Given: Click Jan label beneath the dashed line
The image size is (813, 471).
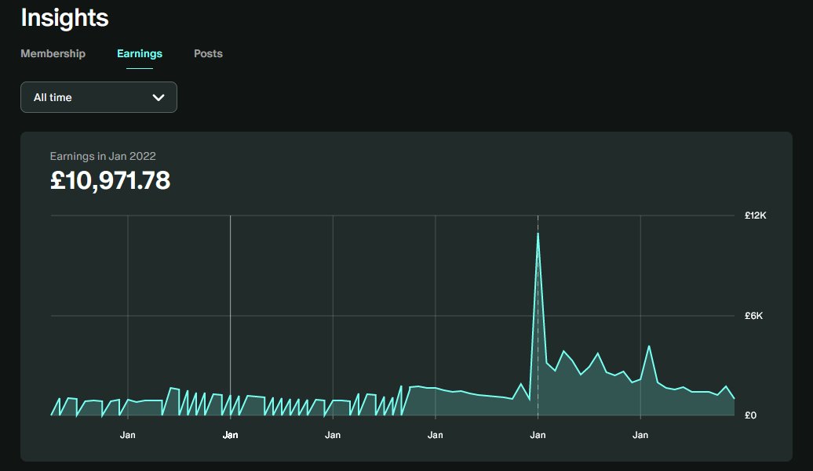Looking at the screenshot, I should pos(538,435).
